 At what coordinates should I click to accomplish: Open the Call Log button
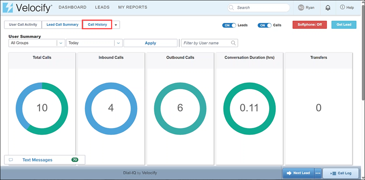(341, 173)
